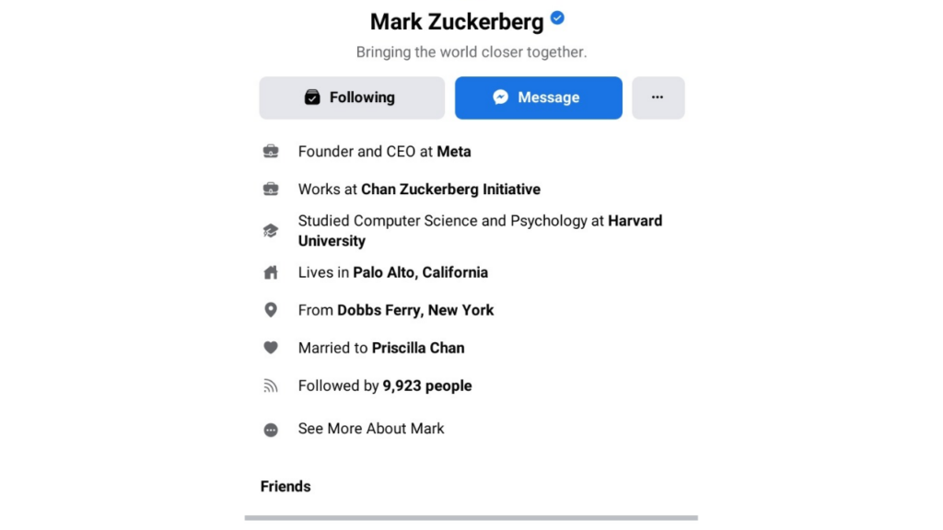Click the house icon beside Lives in
Image resolution: width=943 pixels, height=530 pixels.
(x=271, y=272)
